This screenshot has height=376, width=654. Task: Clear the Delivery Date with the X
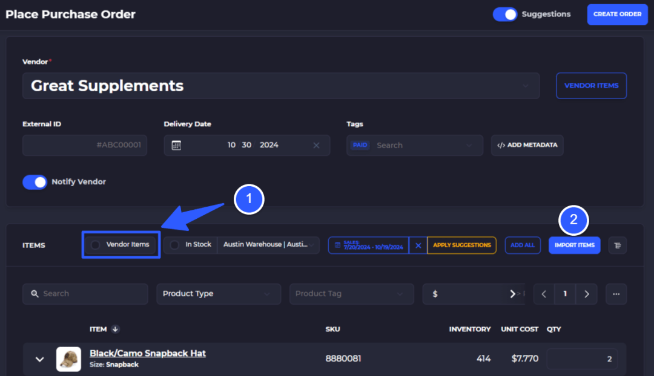pyautogui.click(x=316, y=145)
